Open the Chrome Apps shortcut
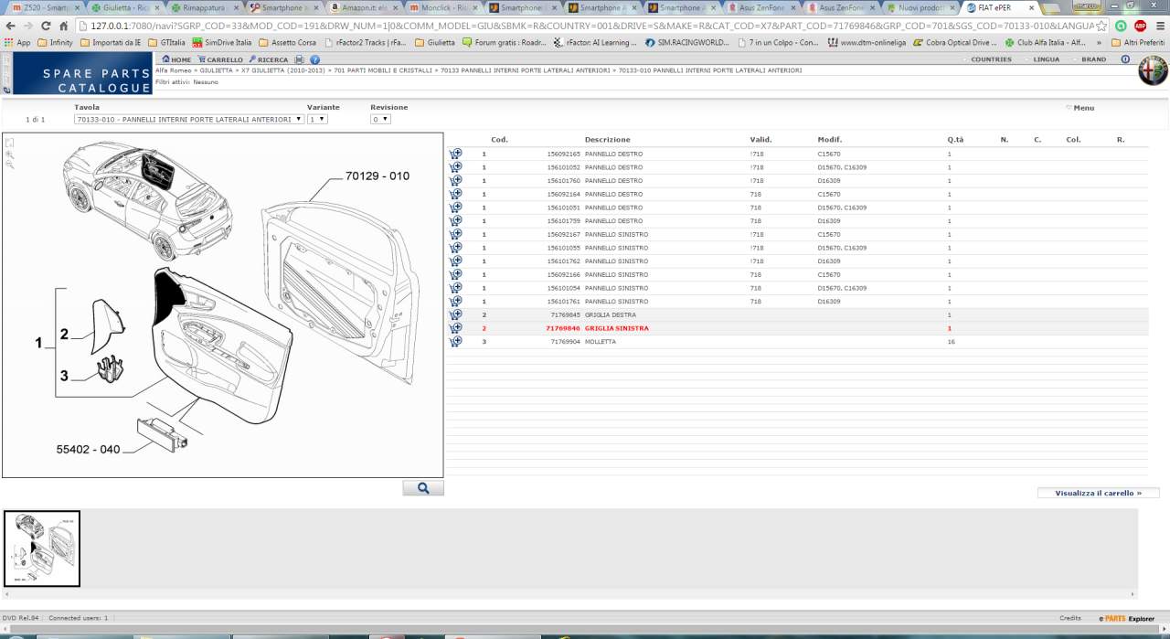 point(17,42)
